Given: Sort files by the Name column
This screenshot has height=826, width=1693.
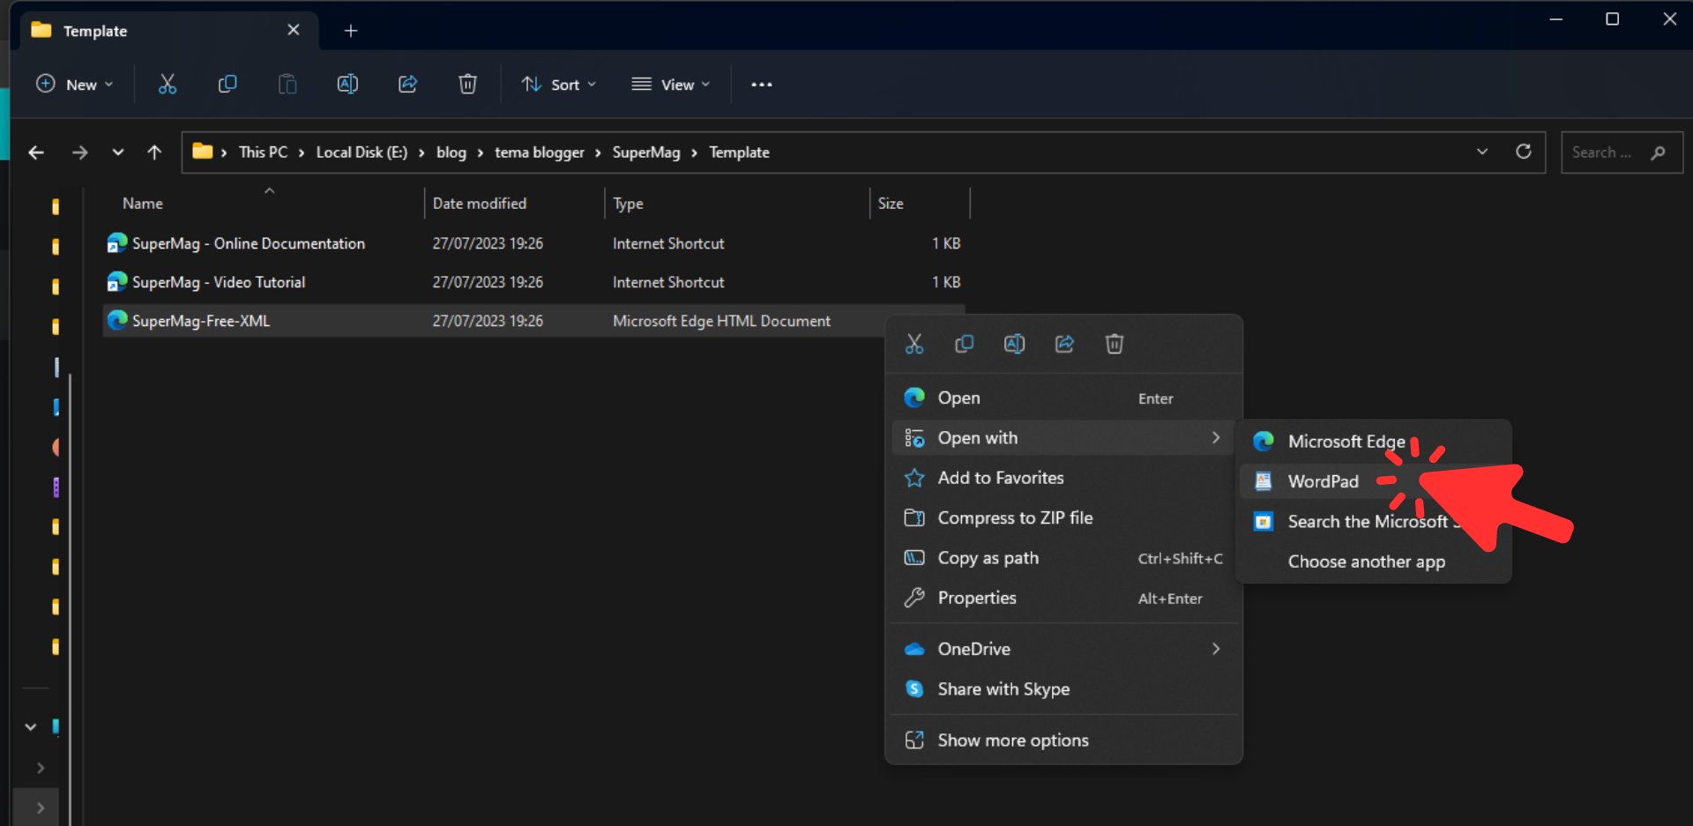Looking at the screenshot, I should coord(143,204).
